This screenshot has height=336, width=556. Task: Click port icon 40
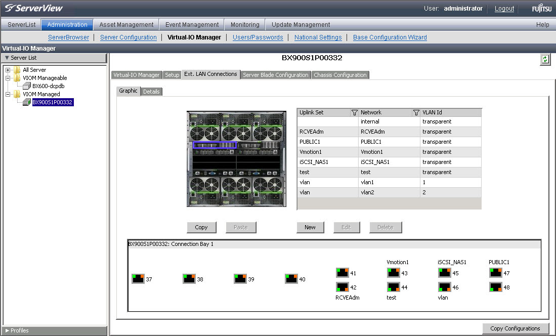[x=291, y=279]
